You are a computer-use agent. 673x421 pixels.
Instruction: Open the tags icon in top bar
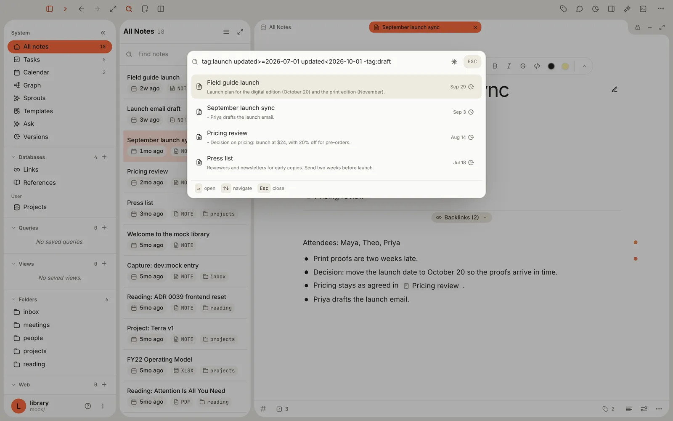[564, 9]
